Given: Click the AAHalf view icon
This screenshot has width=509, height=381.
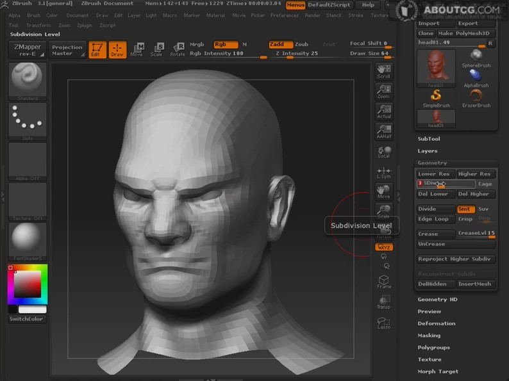Looking at the screenshot, I should [384, 132].
